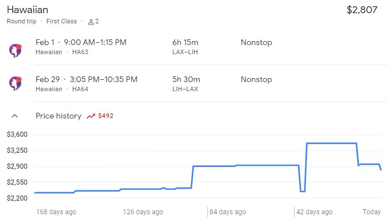Click the Price history heading

58,116
